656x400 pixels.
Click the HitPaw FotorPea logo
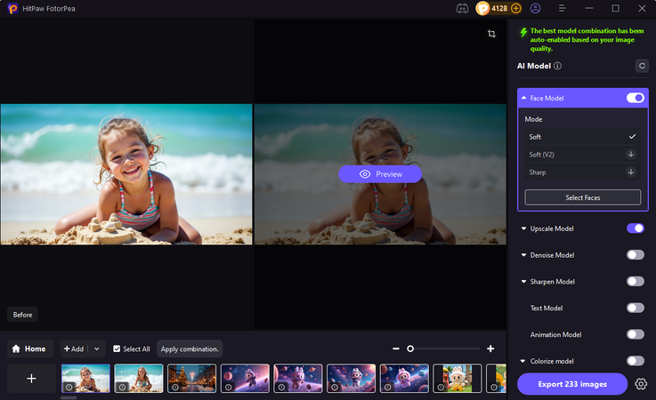click(13, 8)
